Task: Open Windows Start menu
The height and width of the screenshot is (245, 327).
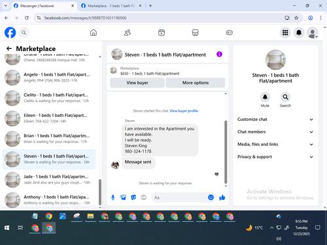Action: [7, 228]
